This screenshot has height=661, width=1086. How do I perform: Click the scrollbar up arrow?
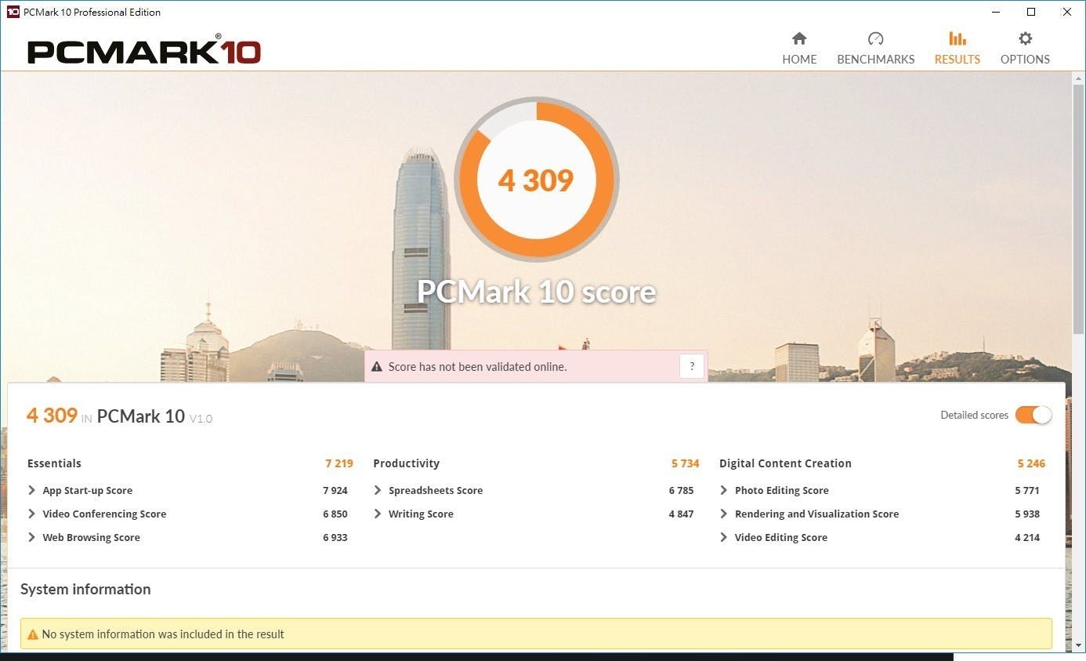point(1078,78)
